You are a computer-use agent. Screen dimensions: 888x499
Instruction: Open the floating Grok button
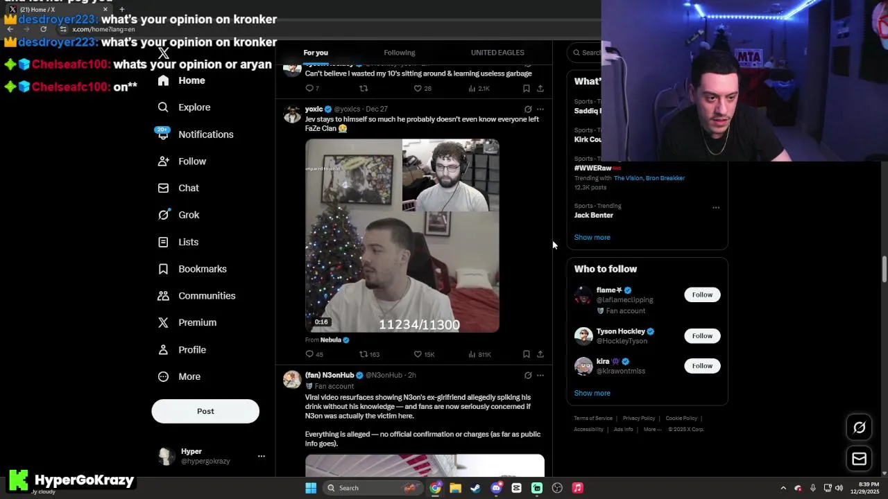point(860,428)
